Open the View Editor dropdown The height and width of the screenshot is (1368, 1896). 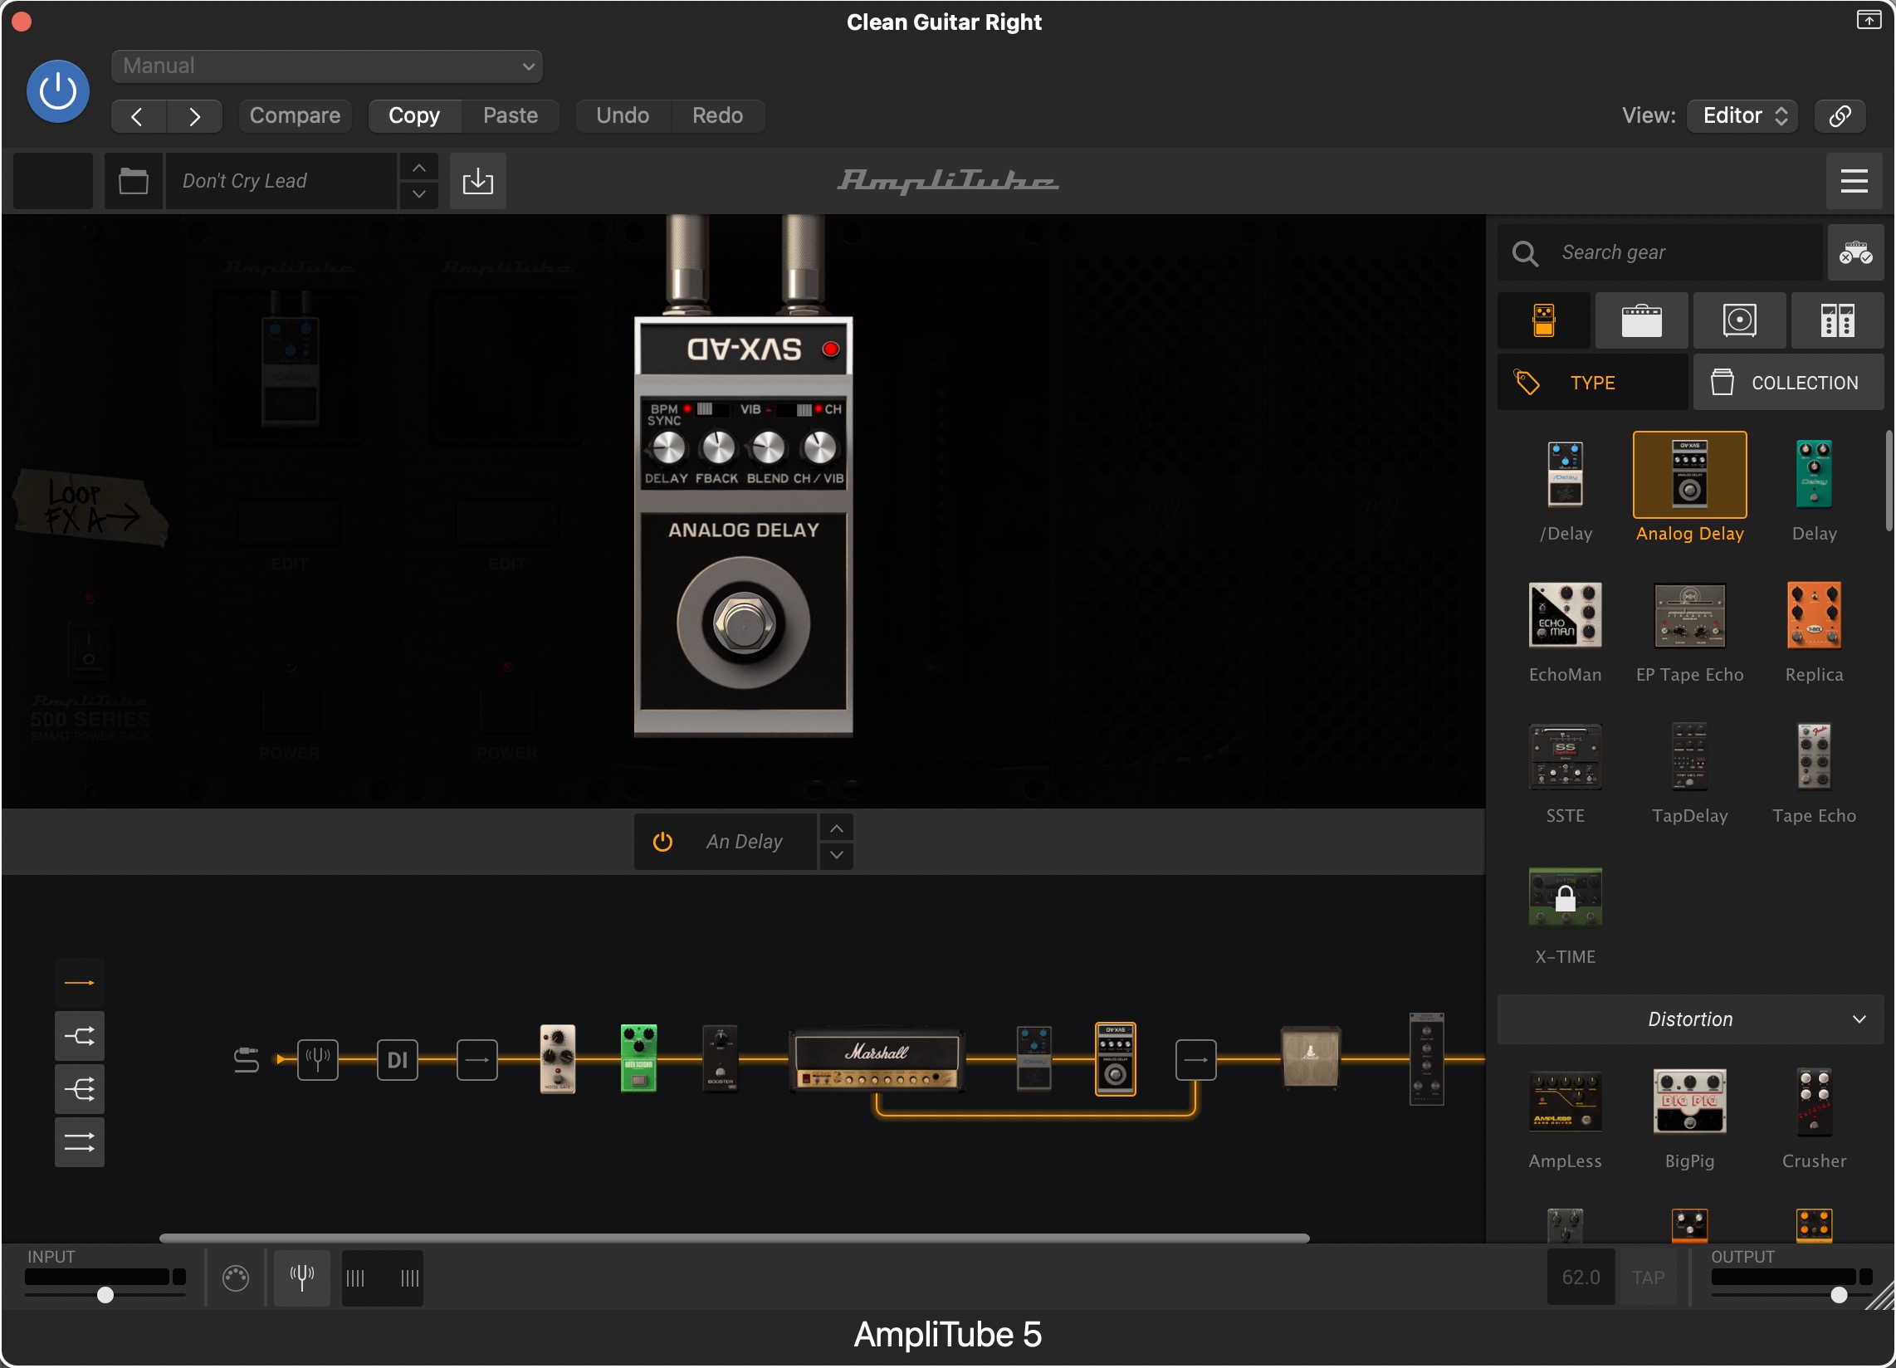[1742, 115]
